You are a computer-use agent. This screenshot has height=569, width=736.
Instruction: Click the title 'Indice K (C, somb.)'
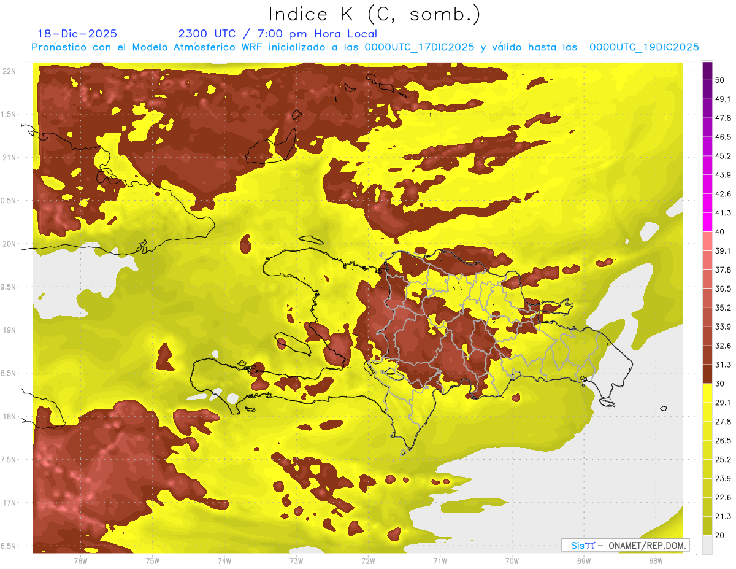375,14
